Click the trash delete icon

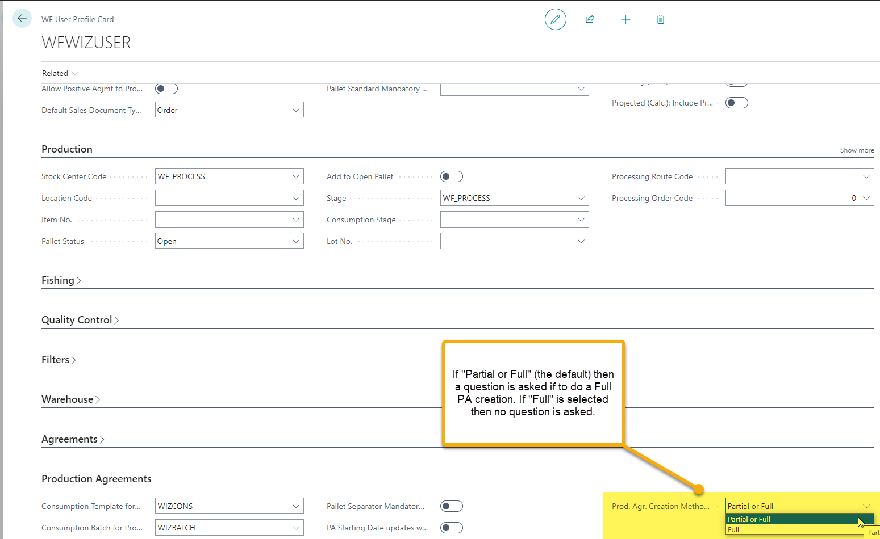[x=660, y=19]
